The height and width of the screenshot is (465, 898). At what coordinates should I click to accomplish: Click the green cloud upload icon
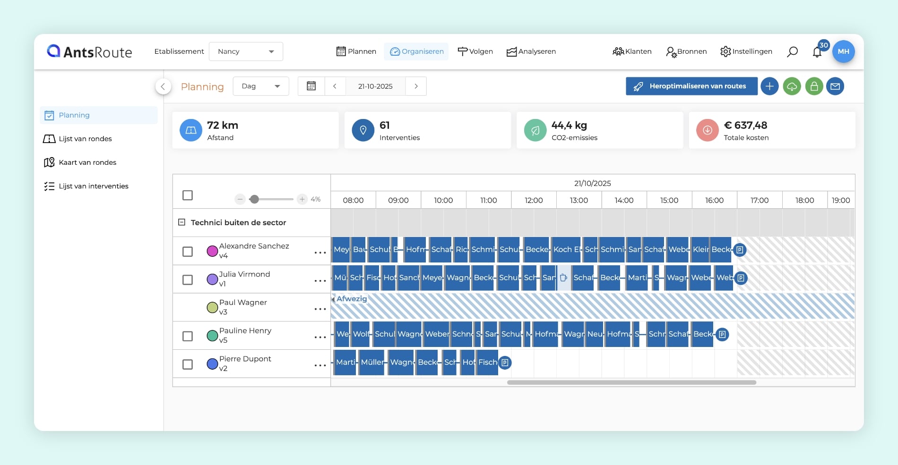pyautogui.click(x=792, y=86)
